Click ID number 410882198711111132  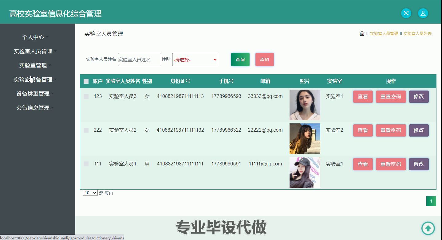180,130
